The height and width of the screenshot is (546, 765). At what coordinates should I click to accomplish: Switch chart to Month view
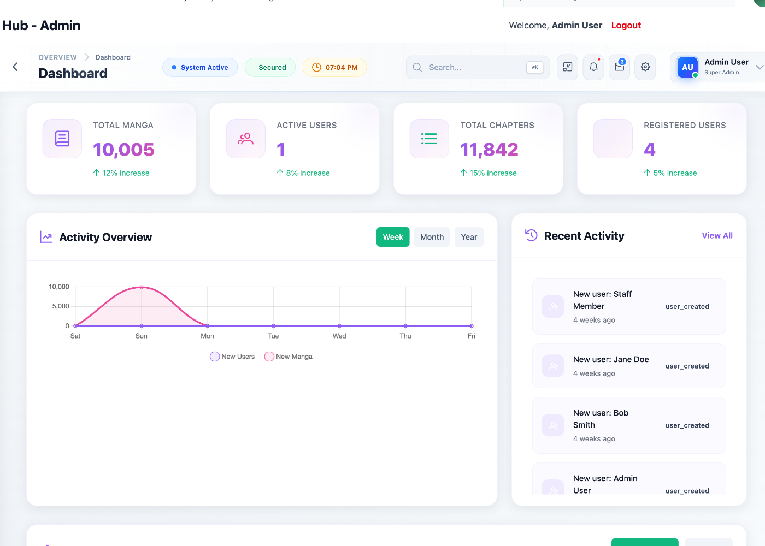pos(432,237)
